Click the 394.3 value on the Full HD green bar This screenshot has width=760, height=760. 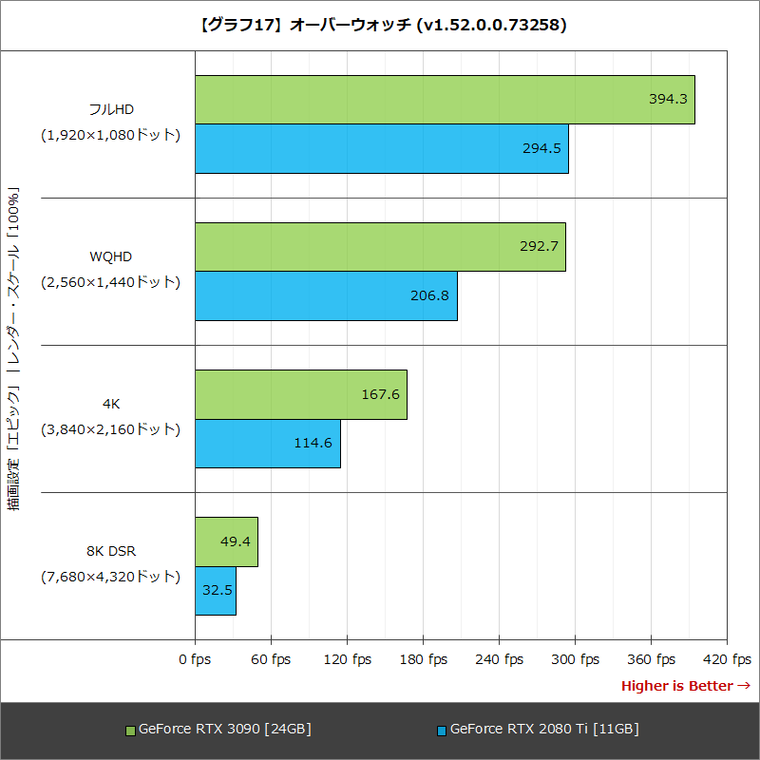pos(668,99)
